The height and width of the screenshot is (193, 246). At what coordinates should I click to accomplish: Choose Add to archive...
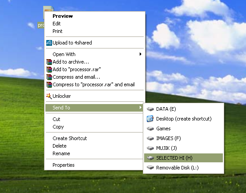click(x=95, y=62)
